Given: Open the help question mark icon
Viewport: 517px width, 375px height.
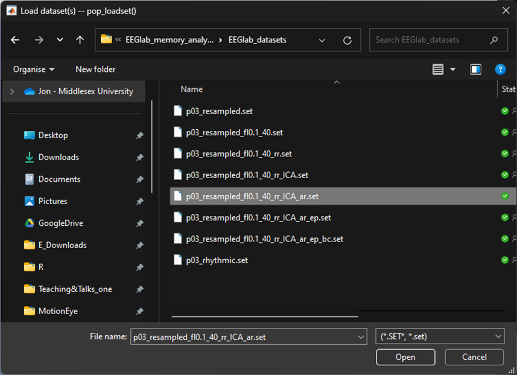Looking at the screenshot, I should 500,69.
